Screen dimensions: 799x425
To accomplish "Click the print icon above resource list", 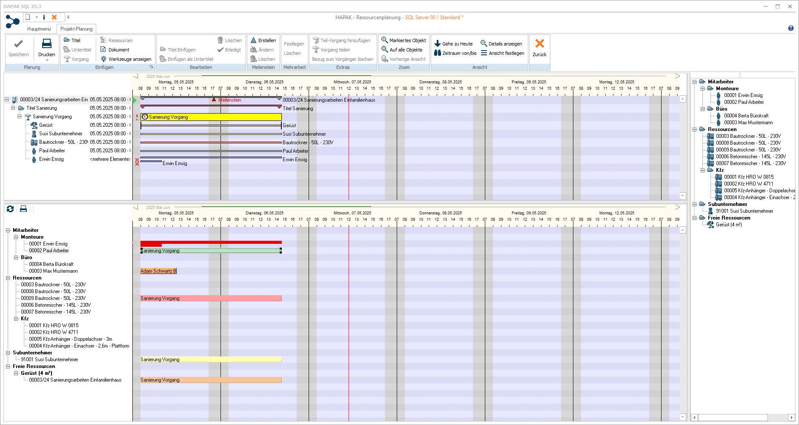I will coord(23,209).
